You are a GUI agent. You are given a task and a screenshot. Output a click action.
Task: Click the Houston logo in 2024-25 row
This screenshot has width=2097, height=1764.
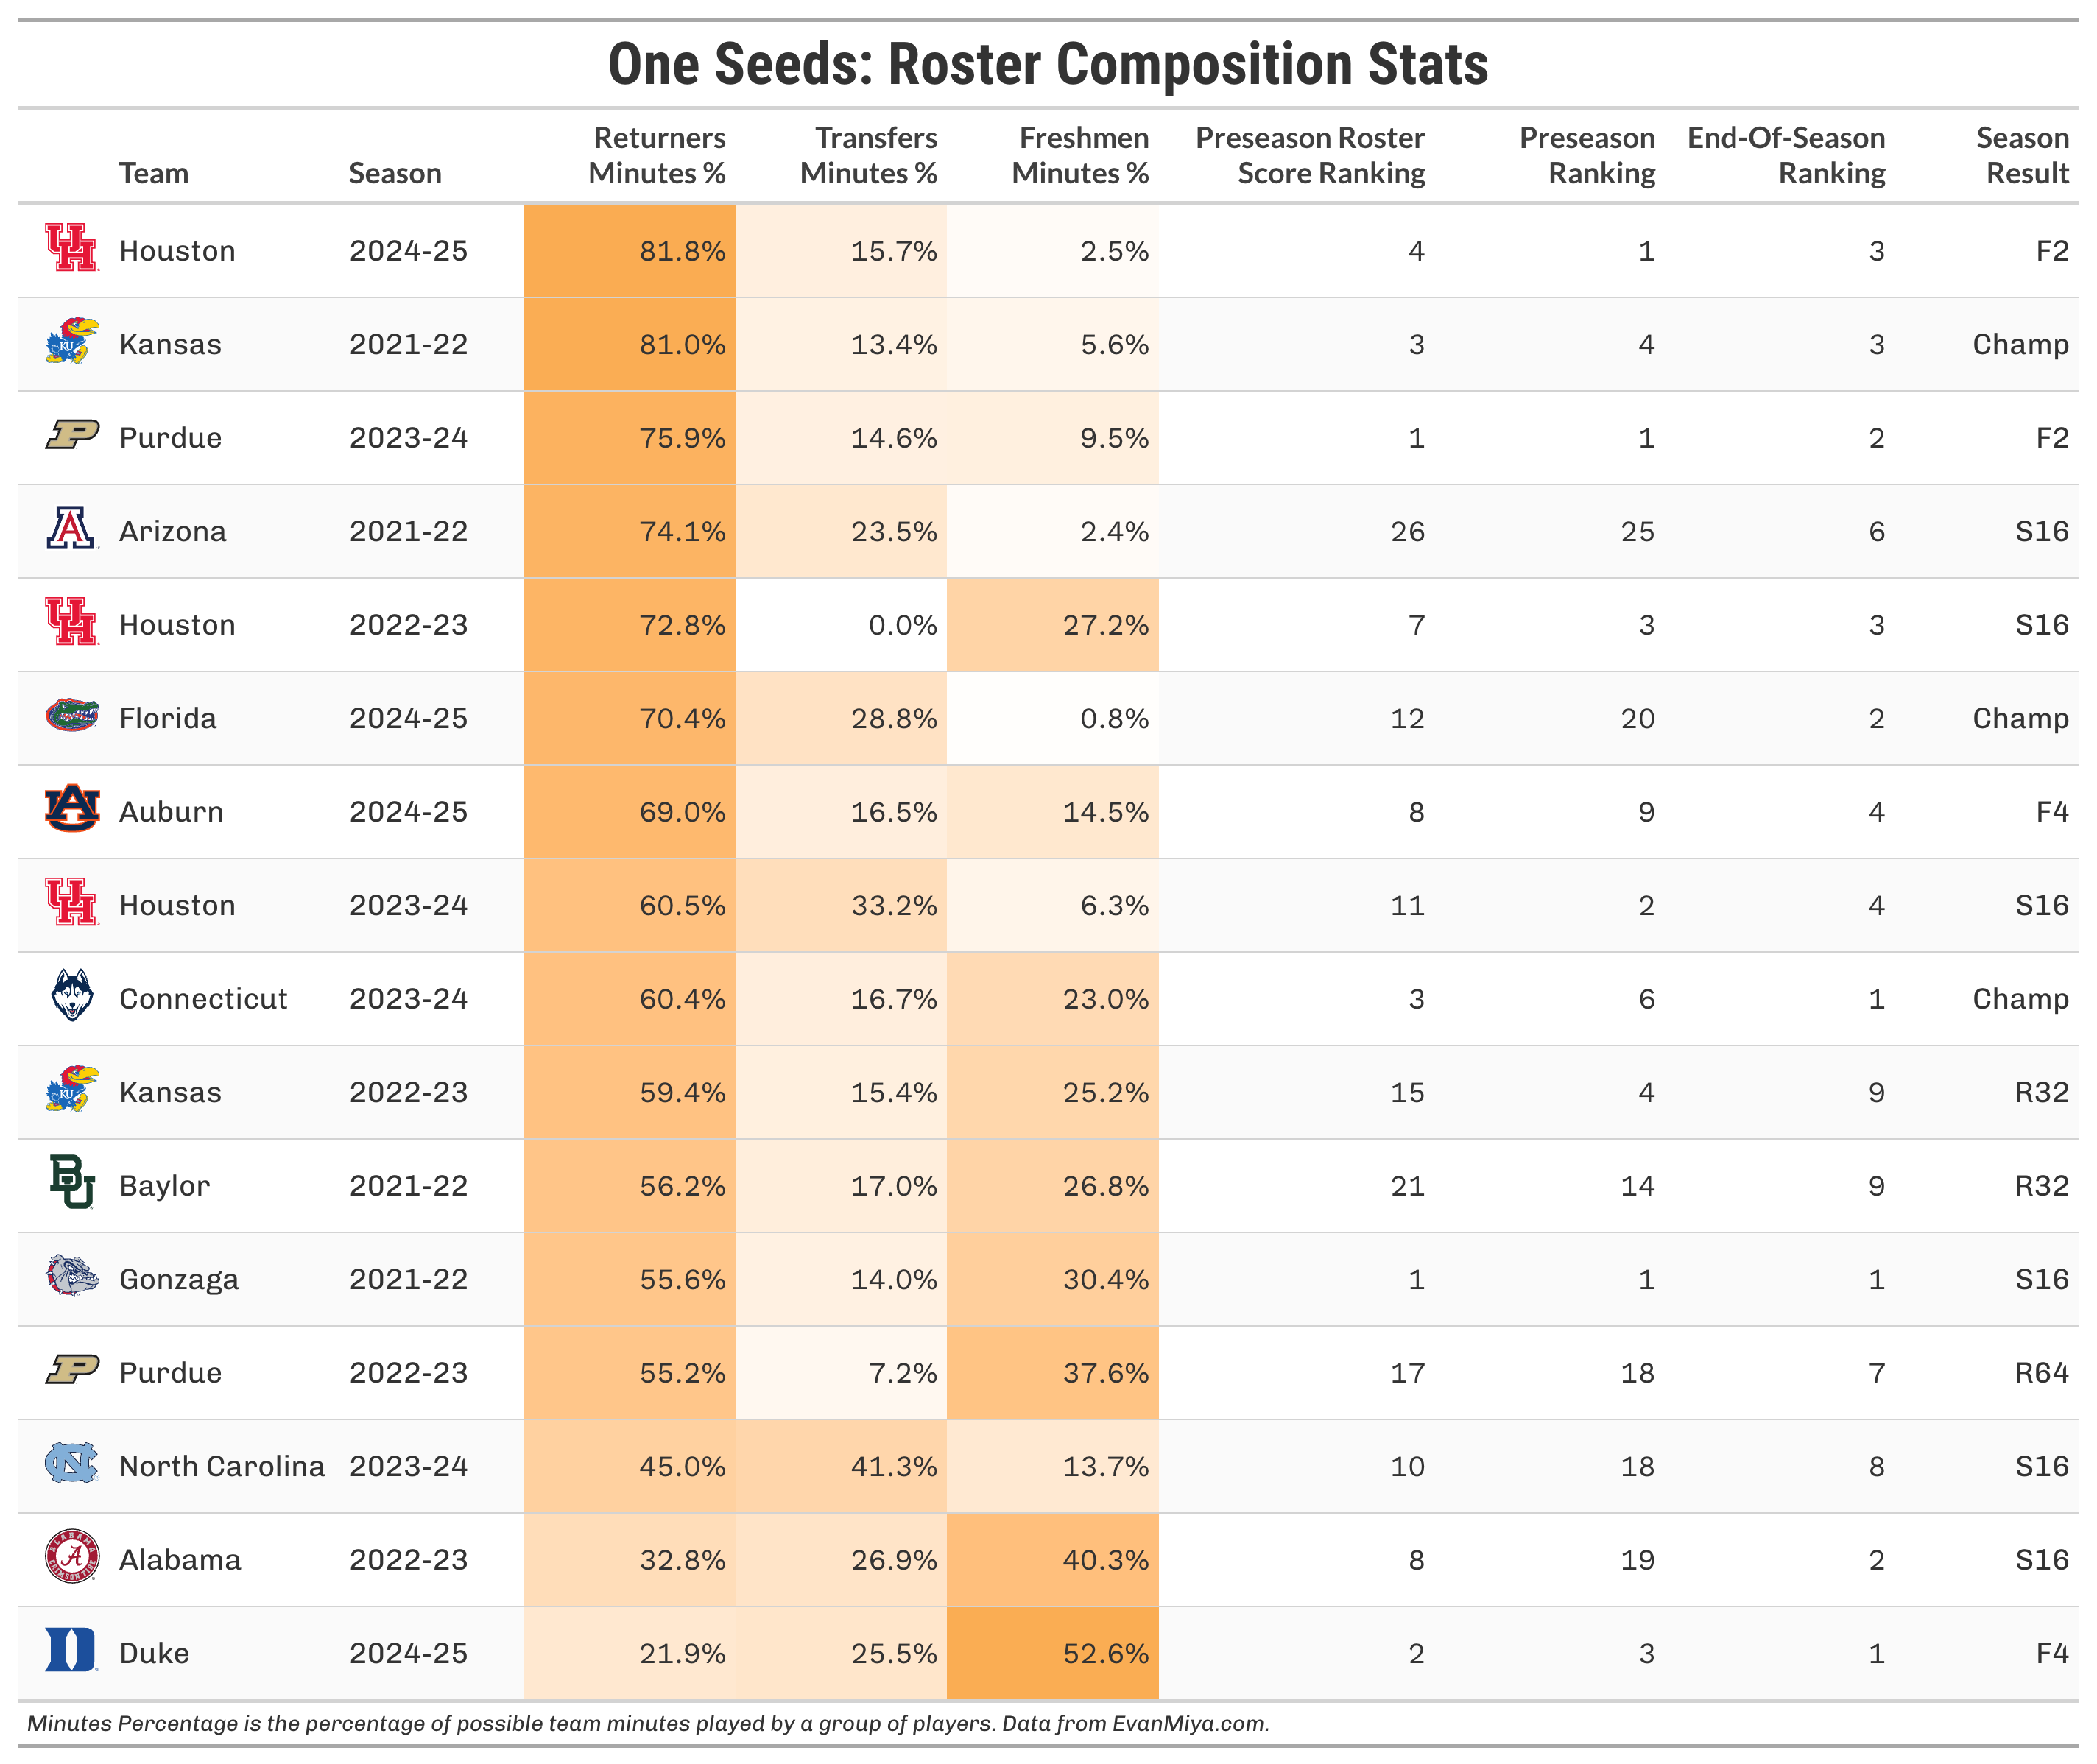(72, 248)
